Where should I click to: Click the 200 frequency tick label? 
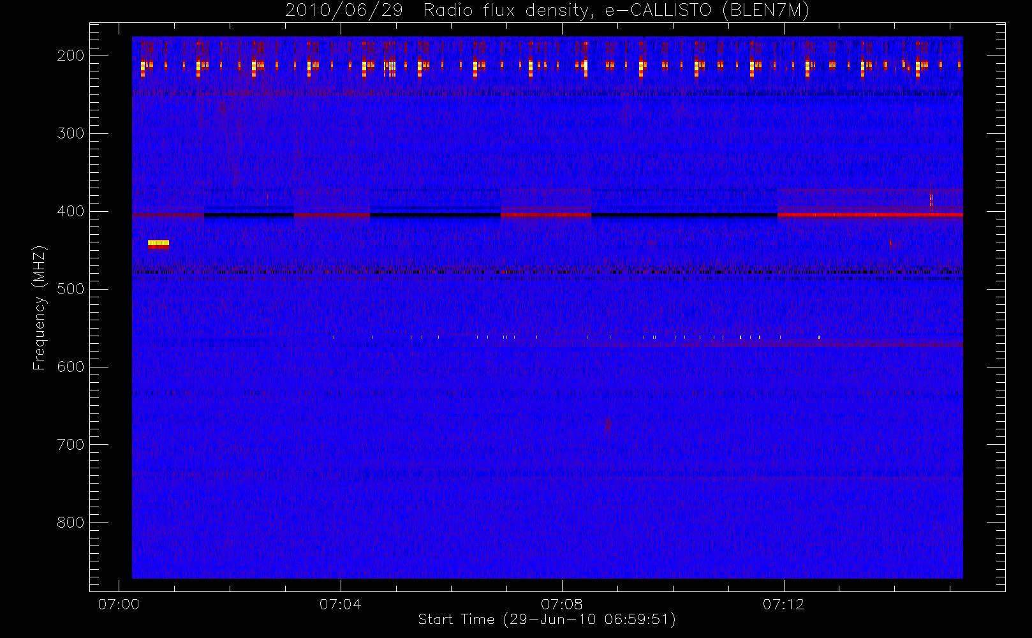71,56
